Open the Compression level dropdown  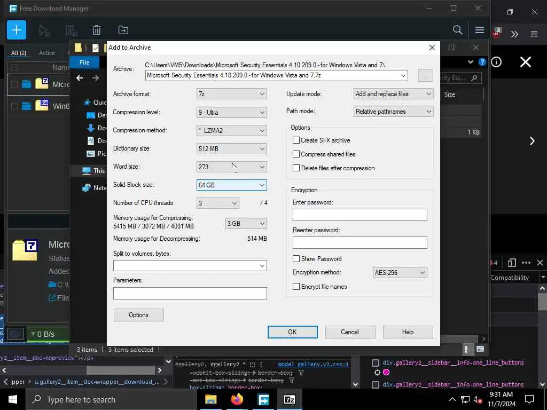(x=232, y=112)
